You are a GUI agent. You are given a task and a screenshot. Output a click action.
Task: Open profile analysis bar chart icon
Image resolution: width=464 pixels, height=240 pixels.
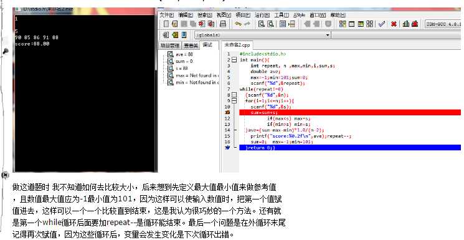(x=406, y=24)
